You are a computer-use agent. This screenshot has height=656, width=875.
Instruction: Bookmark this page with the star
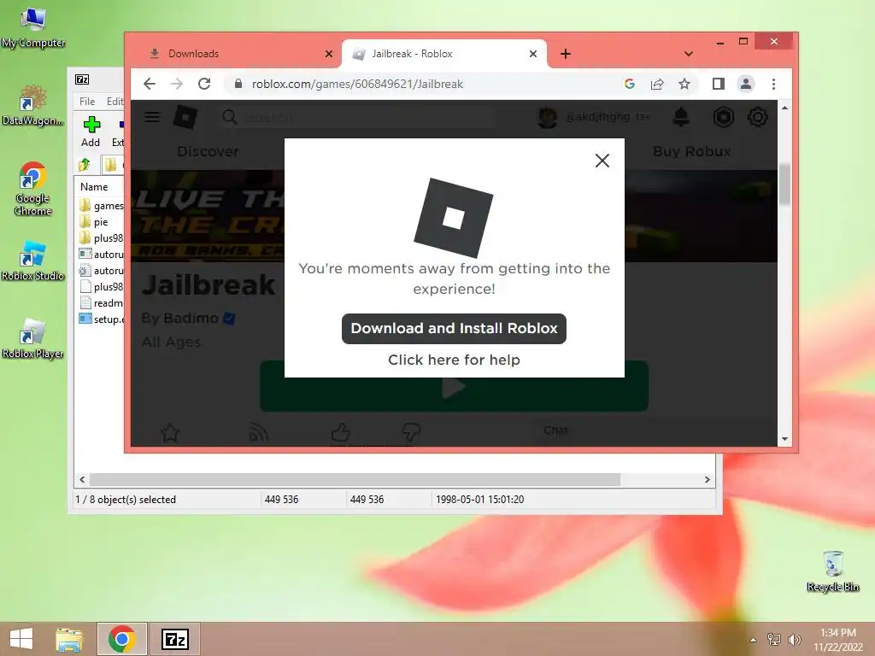(684, 84)
